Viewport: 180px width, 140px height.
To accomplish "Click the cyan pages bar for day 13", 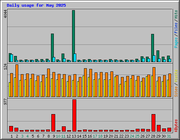I will [75, 58].
